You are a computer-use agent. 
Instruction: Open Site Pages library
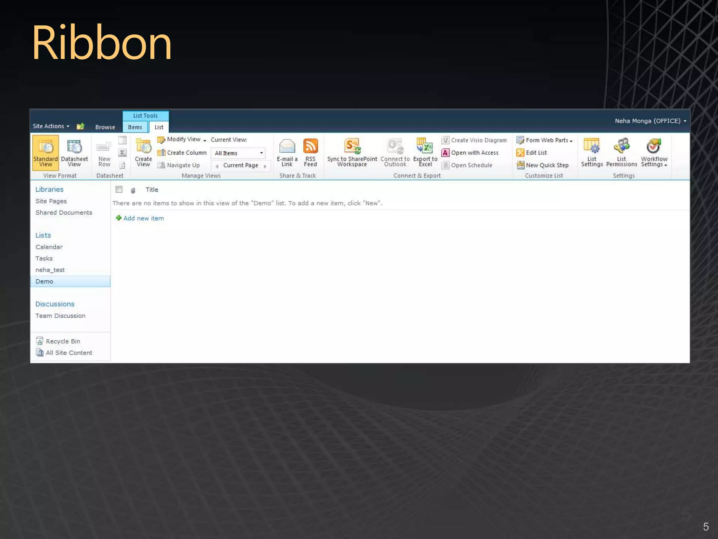coord(51,201)
